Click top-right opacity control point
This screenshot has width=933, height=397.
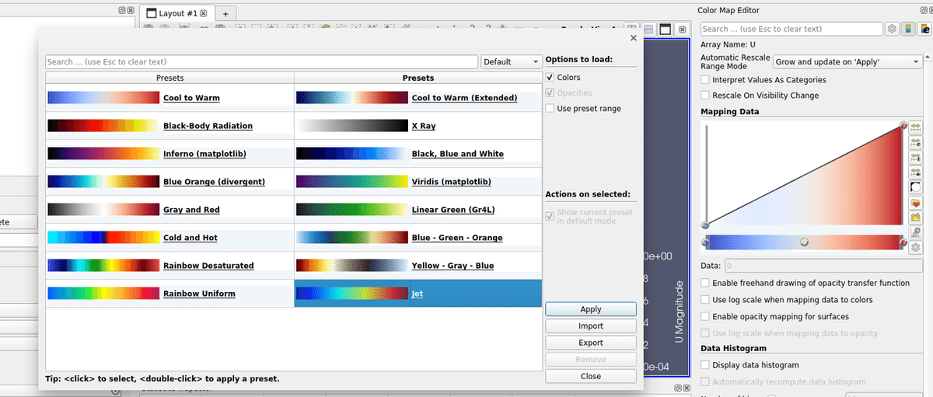903,125
